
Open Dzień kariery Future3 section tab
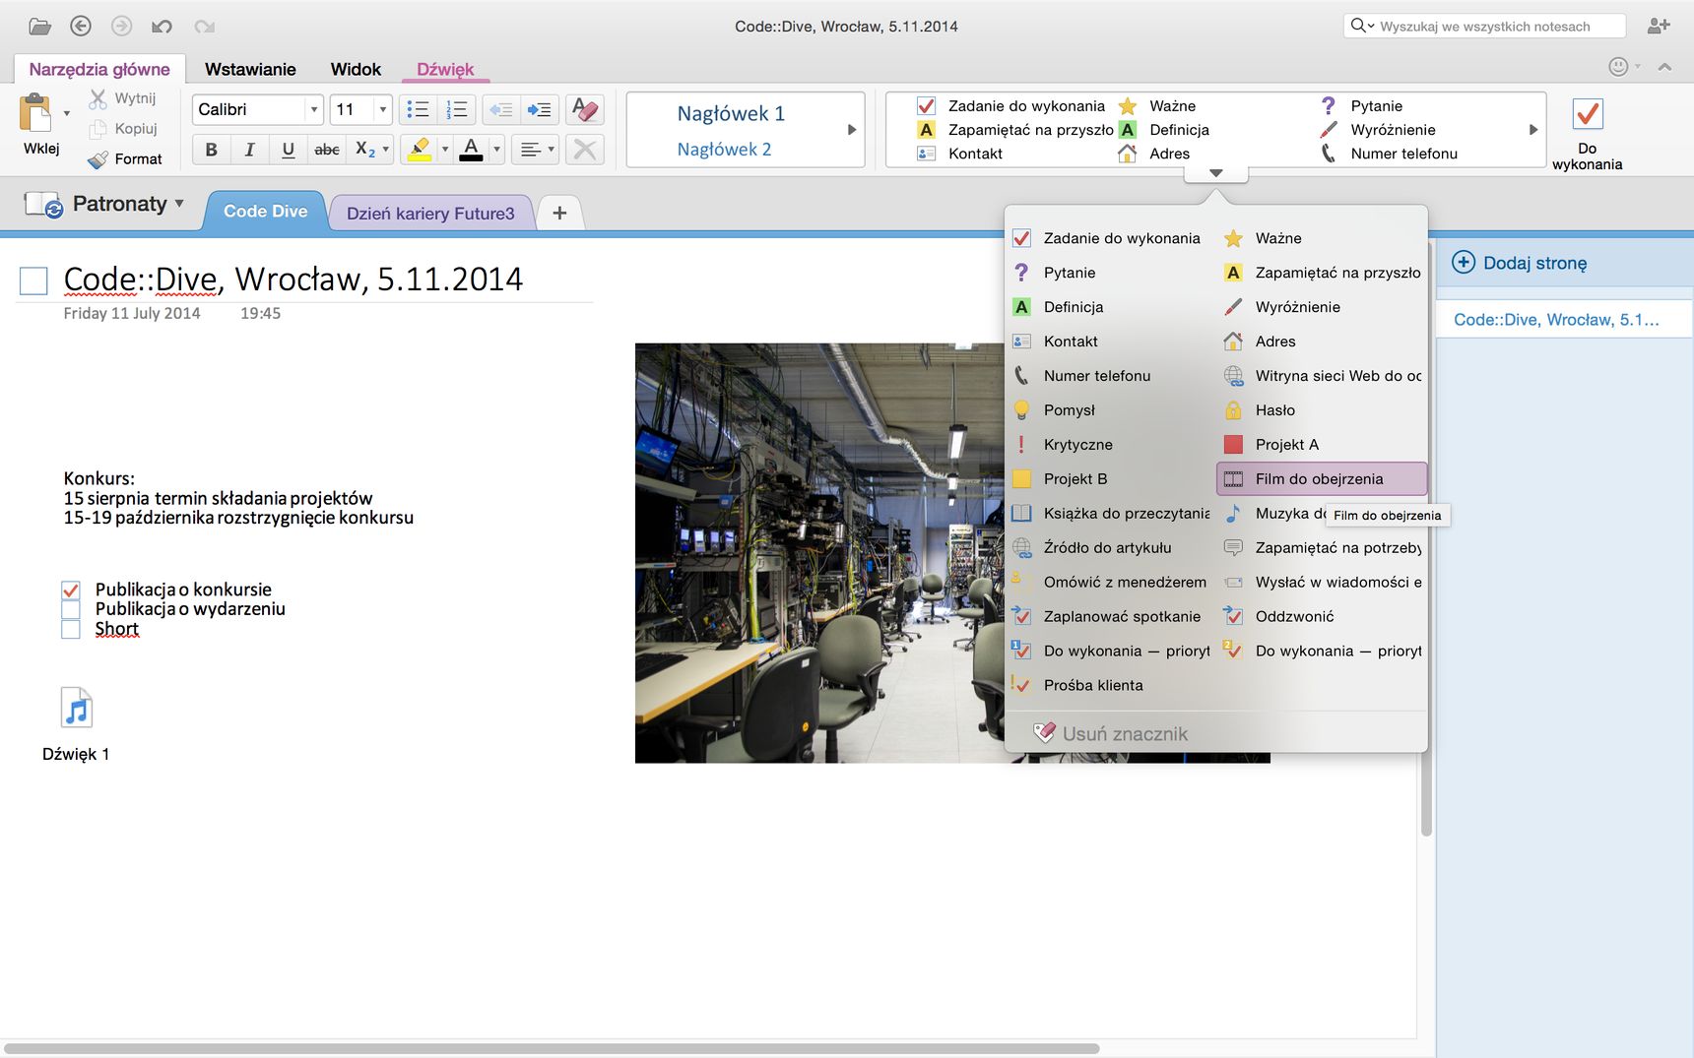[x=430, y=214]
